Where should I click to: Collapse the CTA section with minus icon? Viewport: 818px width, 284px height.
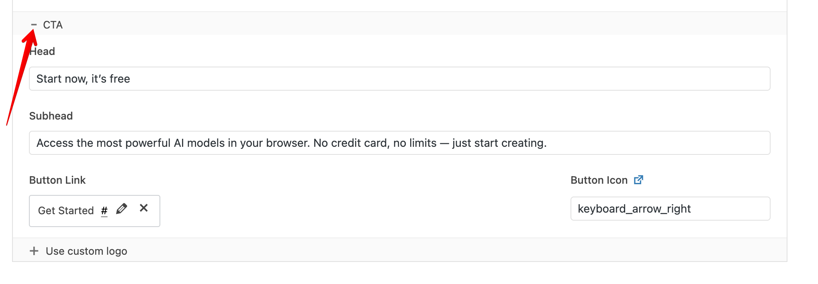click(x=34, y=25)
